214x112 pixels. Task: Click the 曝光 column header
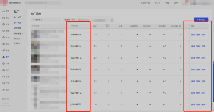[x=107, y=26]
